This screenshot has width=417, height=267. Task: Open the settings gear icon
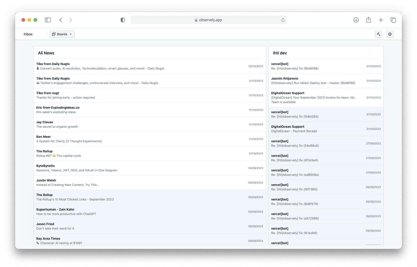[x=390, y=34]
